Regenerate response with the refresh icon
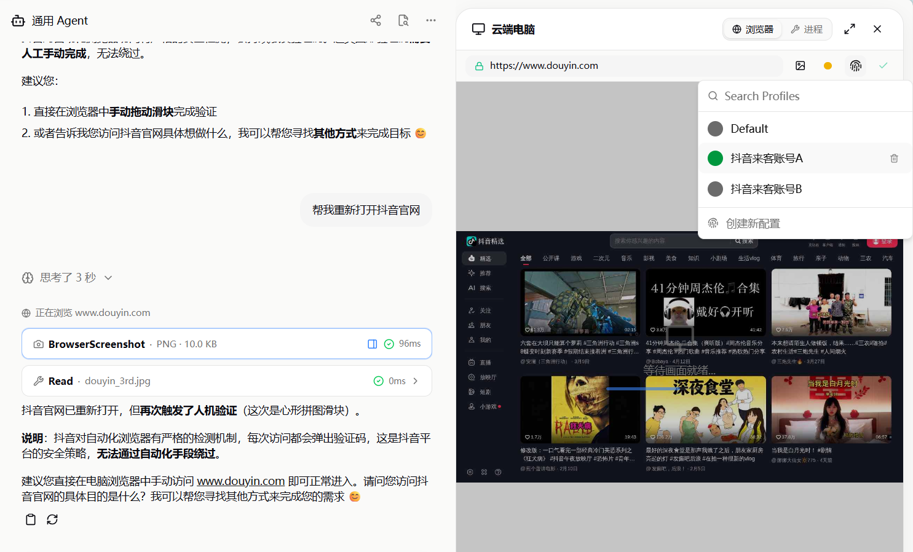The height and width of the screenshot is (552, 913). 52,519
